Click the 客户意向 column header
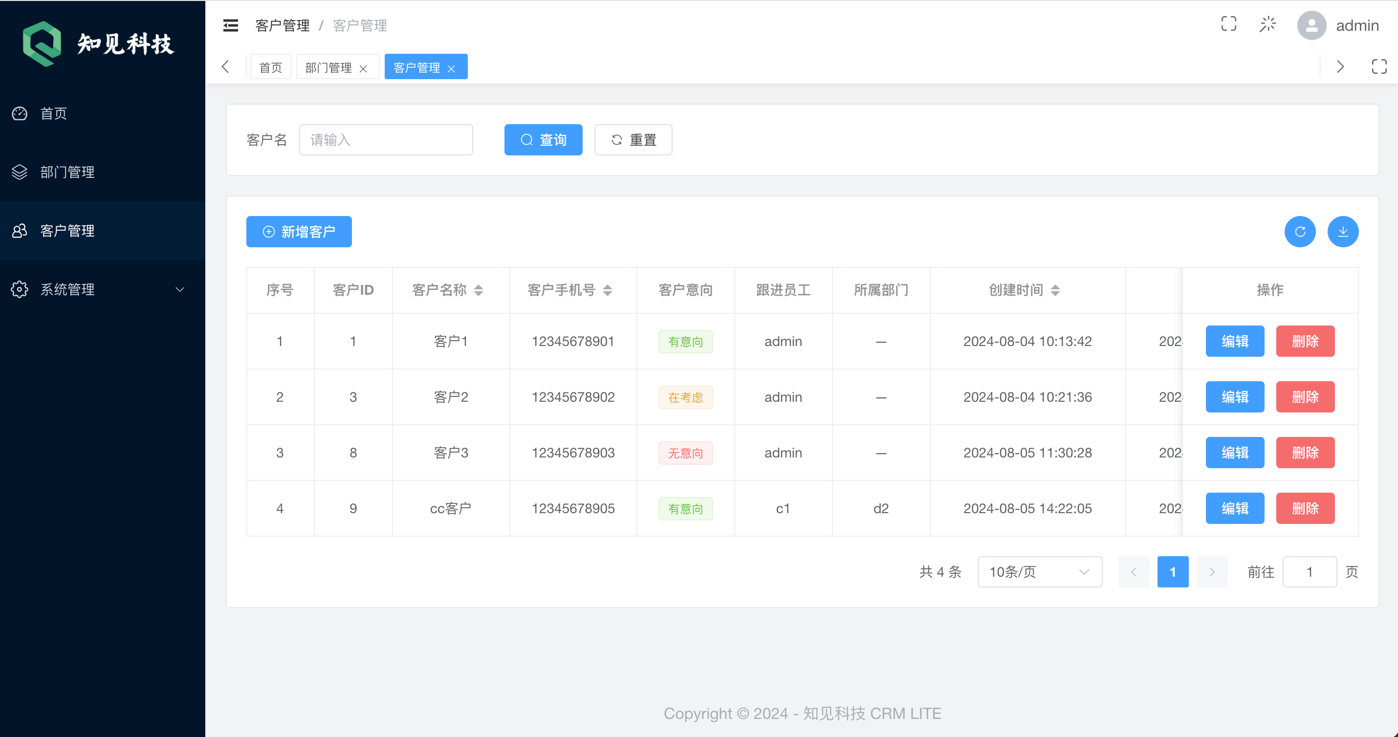Image resolution: width=1398 pixels, height=737 pixels. 685,290
